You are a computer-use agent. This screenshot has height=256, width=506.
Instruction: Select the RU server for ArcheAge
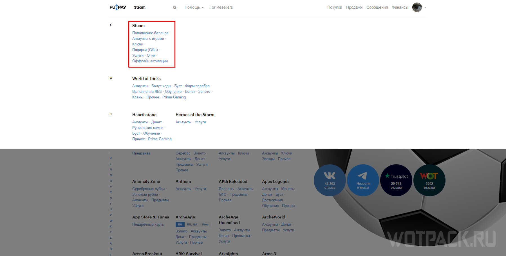click(180, 225)
